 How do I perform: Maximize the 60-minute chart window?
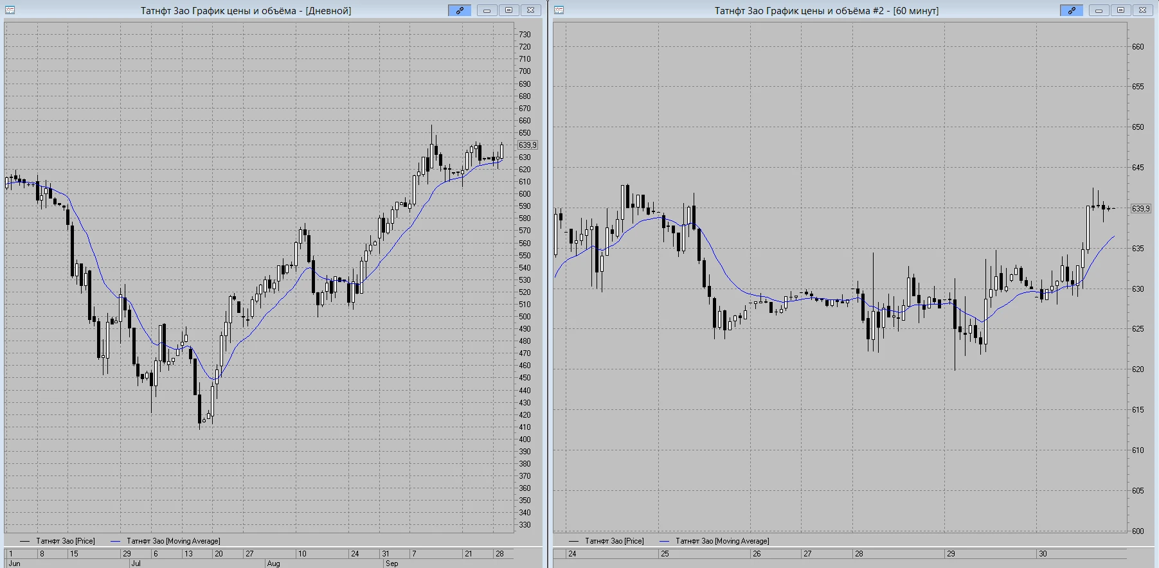[x=1120, y=10]
